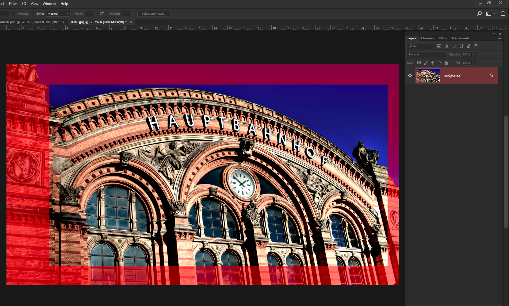Open the Help menu
The image size is (509, 306).
point(64,4)
